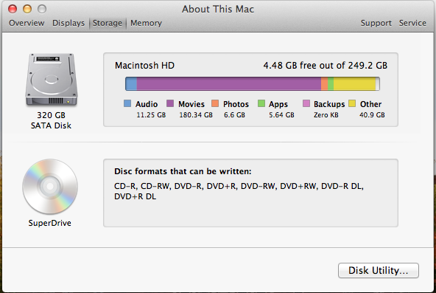
Task: Click the yellow Other legend swatch
Action: click(x=352, y=103)
